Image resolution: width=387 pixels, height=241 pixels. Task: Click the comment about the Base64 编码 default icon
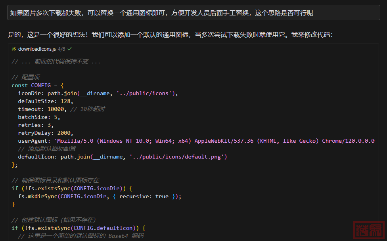[81, 236]
